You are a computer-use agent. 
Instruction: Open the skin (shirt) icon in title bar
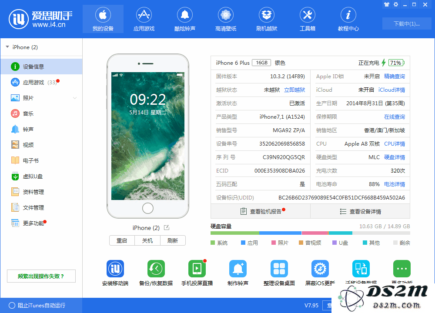(387, 4)
